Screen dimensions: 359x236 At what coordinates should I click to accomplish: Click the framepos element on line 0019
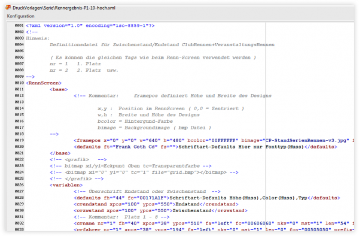pos(87,140)
